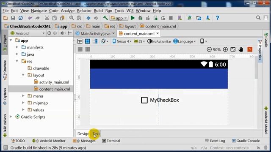Open the Android Monitor tool window

(49, 141)
